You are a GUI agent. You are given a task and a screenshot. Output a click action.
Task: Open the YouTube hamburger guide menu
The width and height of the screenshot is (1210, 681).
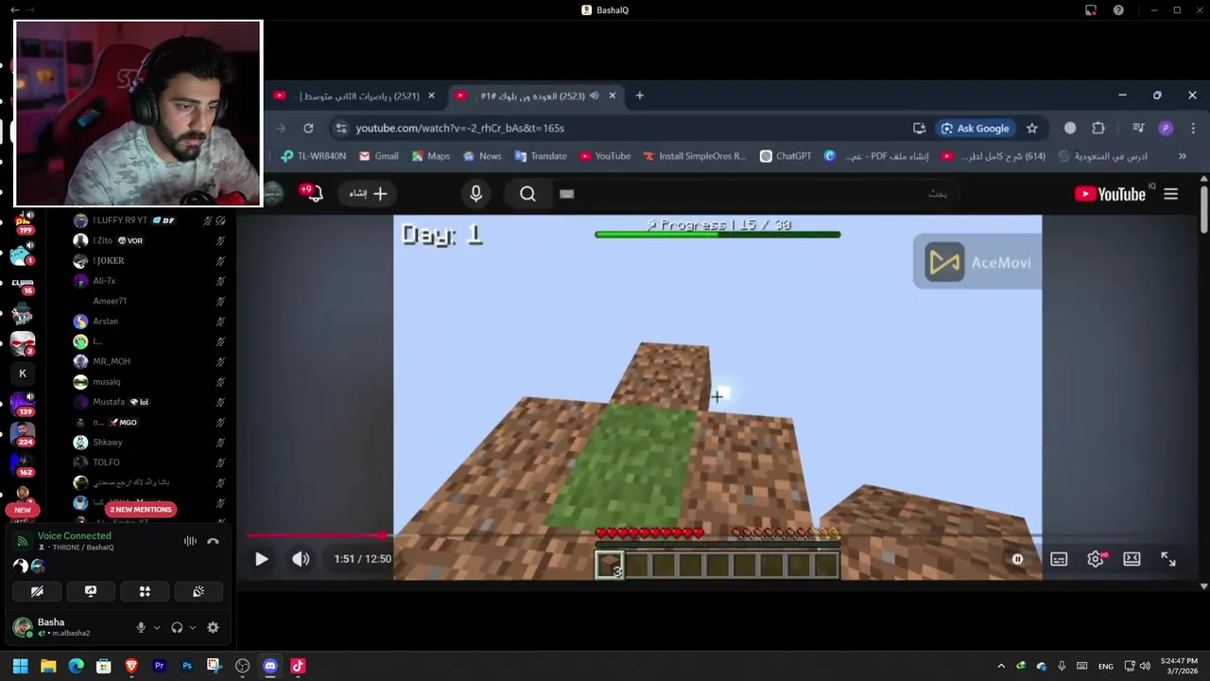click(x=1170, y=194)
